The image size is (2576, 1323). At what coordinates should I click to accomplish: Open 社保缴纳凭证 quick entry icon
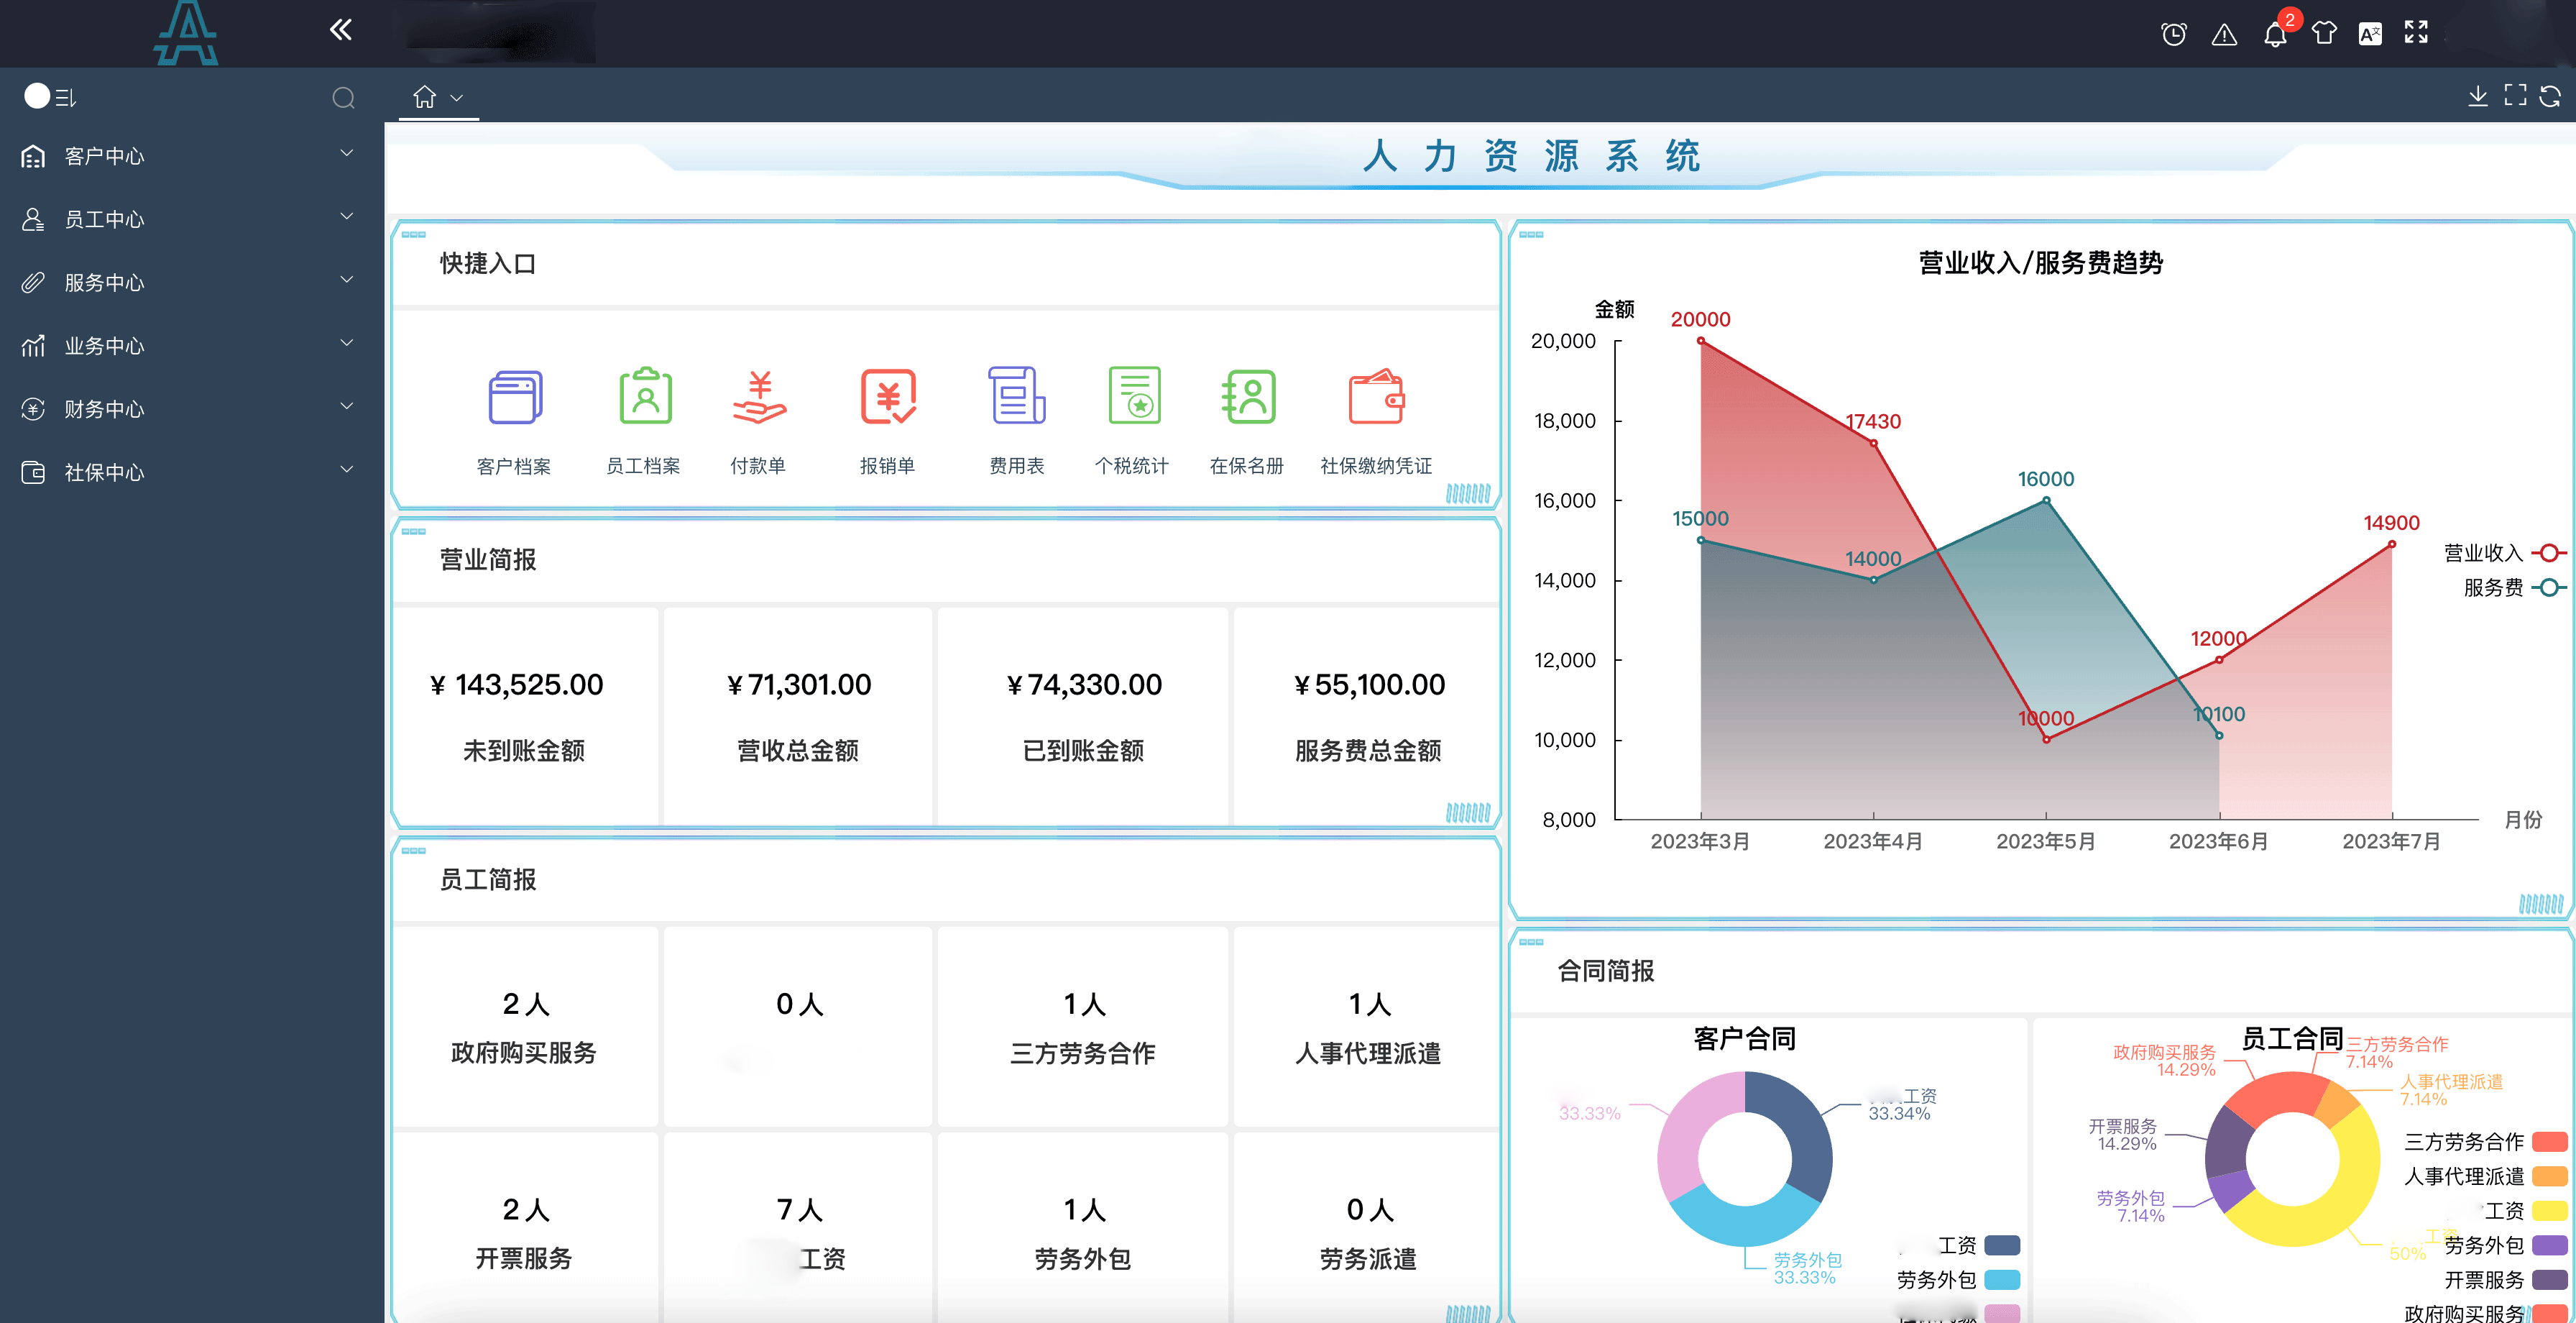coord(1377,398)
